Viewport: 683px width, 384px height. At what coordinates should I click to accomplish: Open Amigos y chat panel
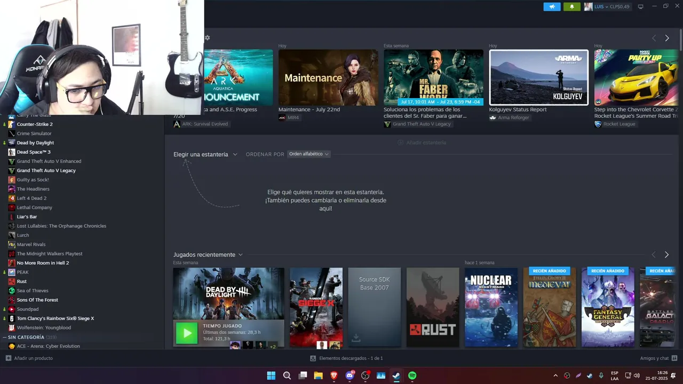click(x=658, y=358)
